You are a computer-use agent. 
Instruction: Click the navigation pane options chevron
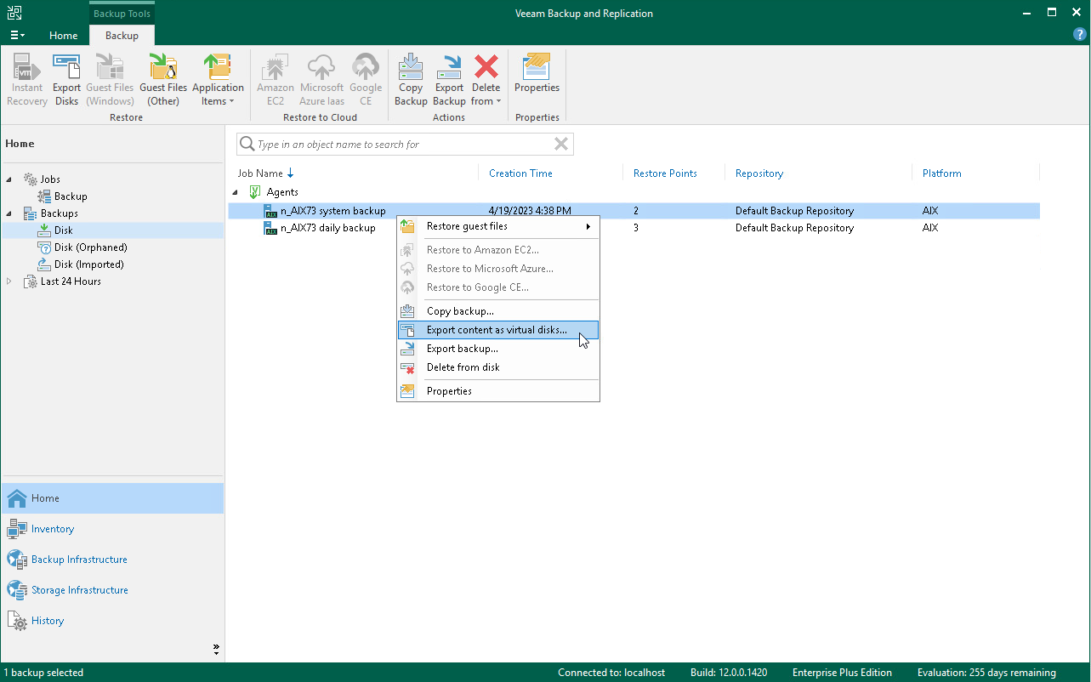pyautogui.click(x=215, y=650)
